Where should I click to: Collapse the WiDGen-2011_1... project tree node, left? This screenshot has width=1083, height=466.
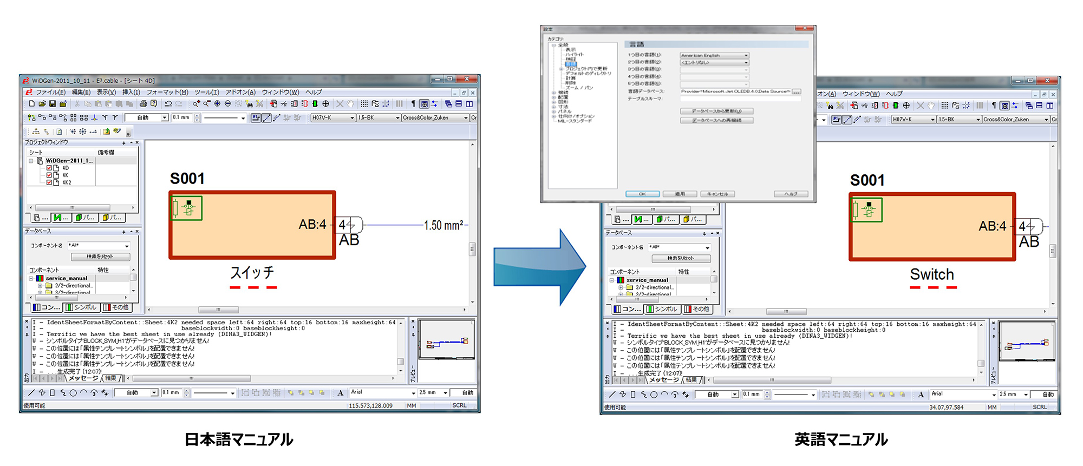[x=31, y=161]
